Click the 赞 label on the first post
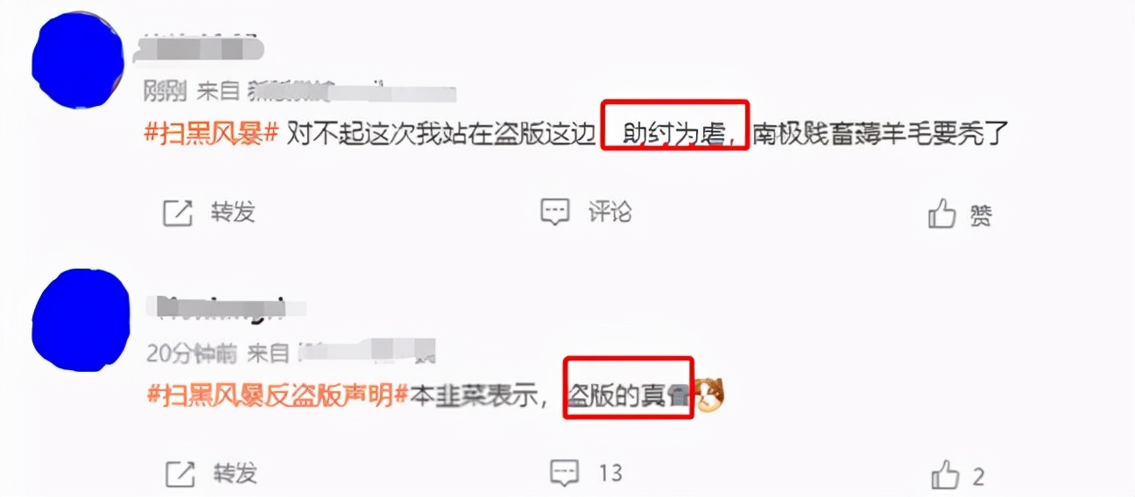Image resolution: width=1135 pixels, height=497 pixels. 982,214
